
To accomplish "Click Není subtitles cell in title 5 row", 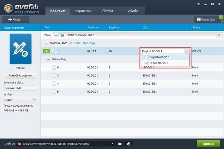I will [195, 92].
